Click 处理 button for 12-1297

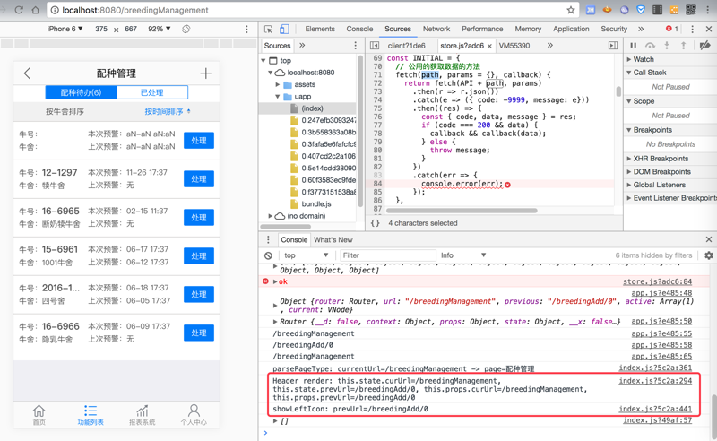[198, 179]
